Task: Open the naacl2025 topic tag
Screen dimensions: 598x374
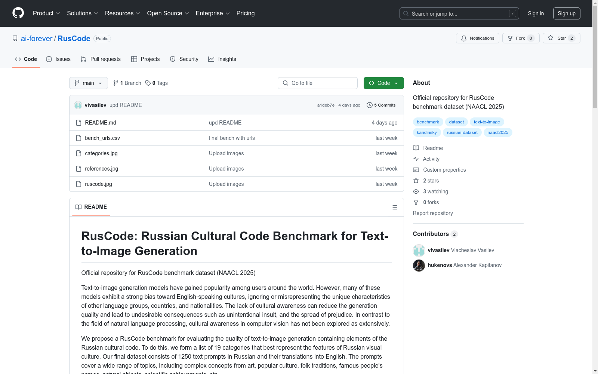Action: [x=498, y=132]
